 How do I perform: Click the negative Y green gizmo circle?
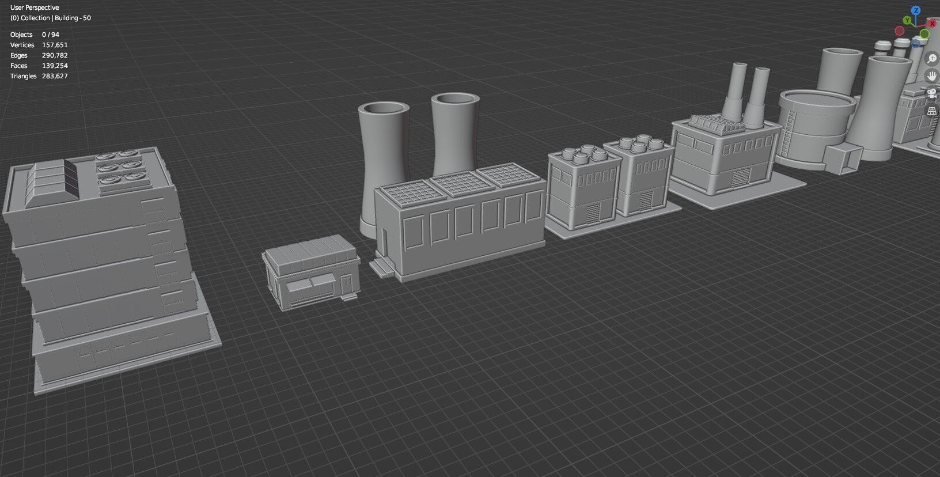pyautogui.click(x=924, y=33)
